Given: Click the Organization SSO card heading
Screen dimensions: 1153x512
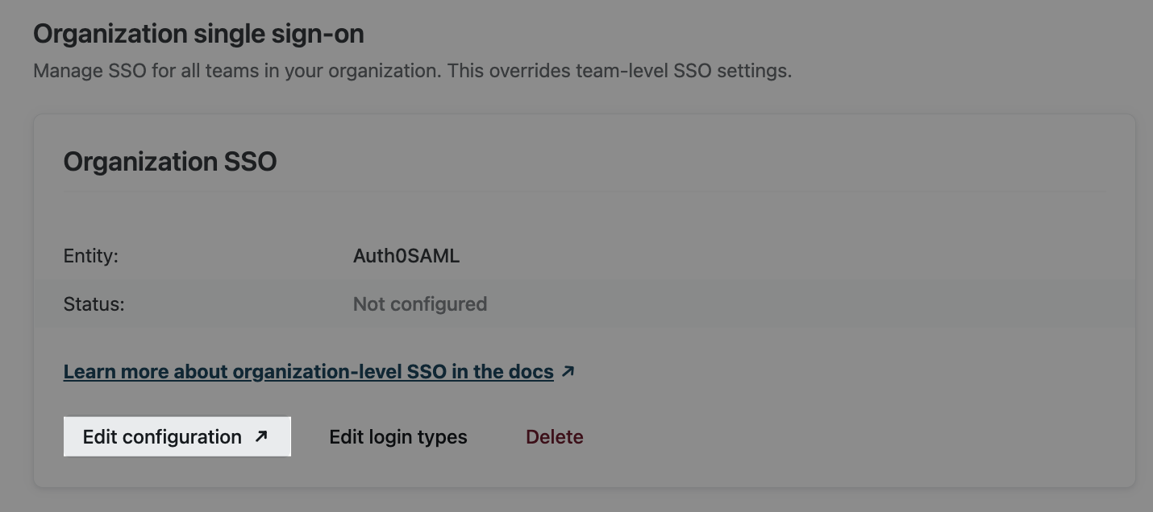Looking at the screenshot, I should point(170,162).
